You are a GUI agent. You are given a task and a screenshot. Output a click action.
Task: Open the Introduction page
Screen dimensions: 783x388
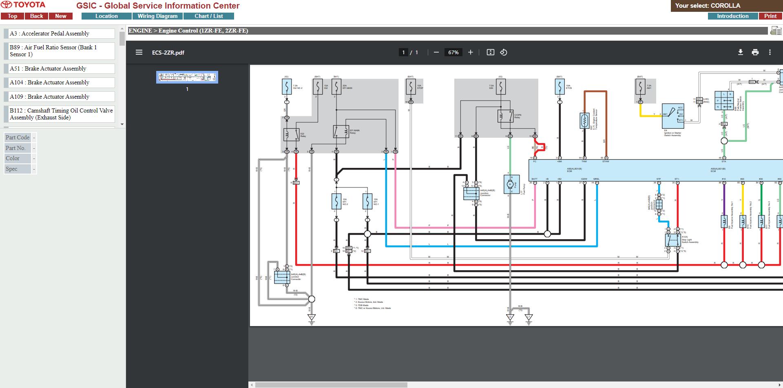coord(733,16)
